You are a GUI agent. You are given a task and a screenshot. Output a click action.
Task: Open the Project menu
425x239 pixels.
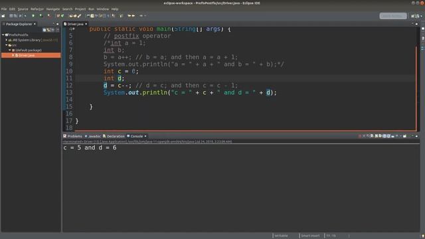[x=80, y=9]
